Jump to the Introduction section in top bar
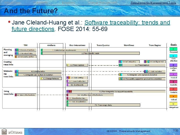Image resolution: width=180 pixels, height=135 pixels. pos(12,3)
